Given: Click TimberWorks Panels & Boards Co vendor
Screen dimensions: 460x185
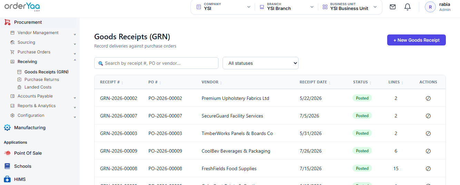Looking at the screenshot, I should (x=237, y=133).
